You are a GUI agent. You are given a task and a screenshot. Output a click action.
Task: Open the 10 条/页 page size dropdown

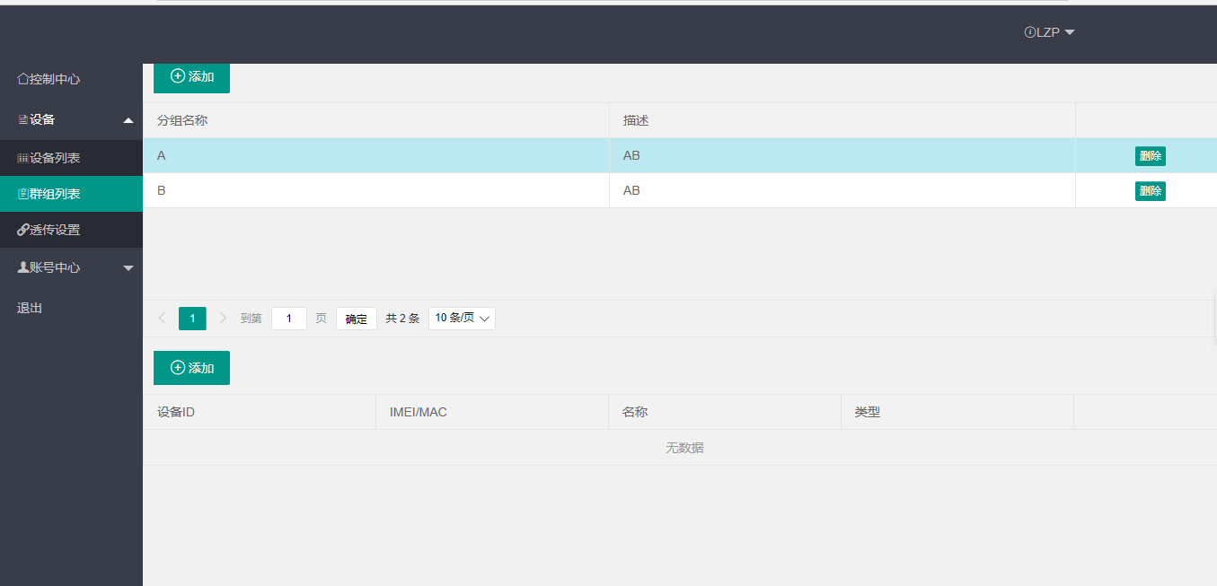click(x=462, y=319)
